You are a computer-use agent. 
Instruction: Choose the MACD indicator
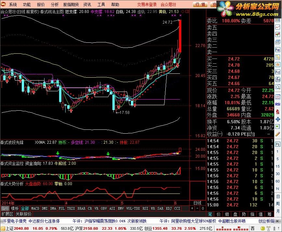[x=35, y=208]
